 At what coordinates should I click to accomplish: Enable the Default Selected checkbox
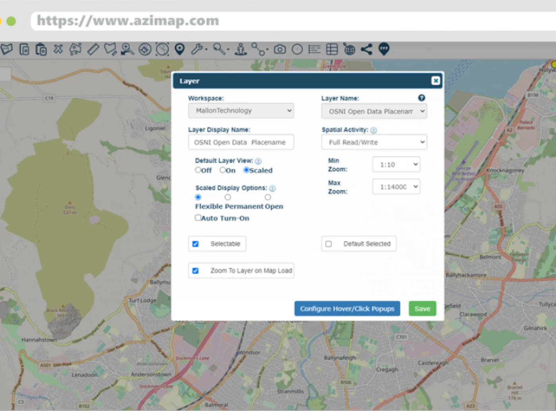pyautogui.click(x=328, y=244)
